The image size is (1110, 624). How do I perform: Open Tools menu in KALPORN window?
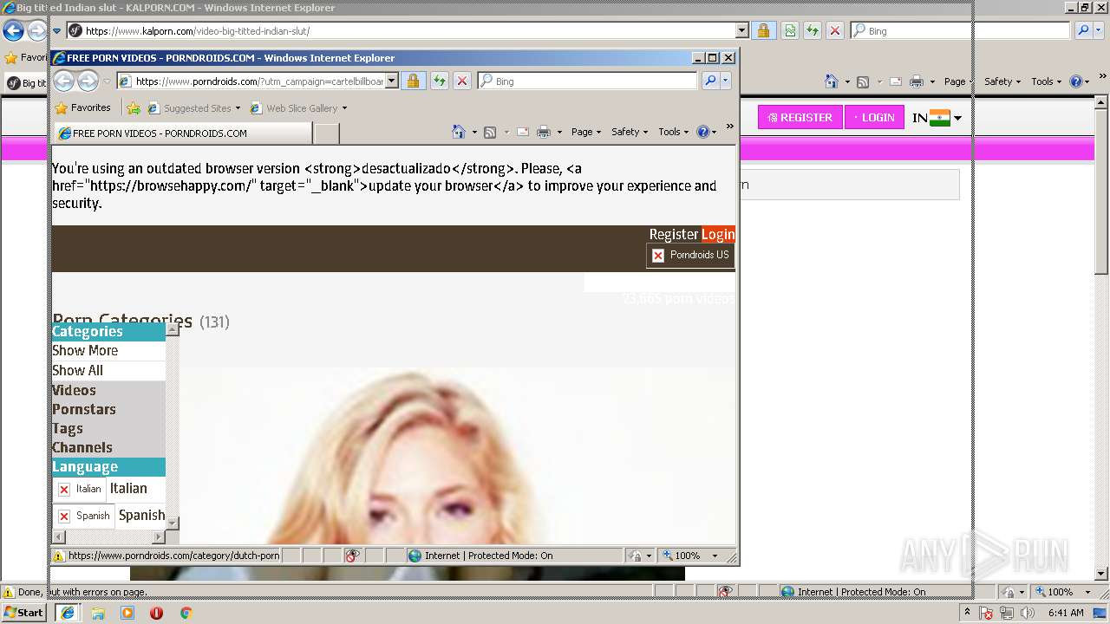[x=1047, y=81]
